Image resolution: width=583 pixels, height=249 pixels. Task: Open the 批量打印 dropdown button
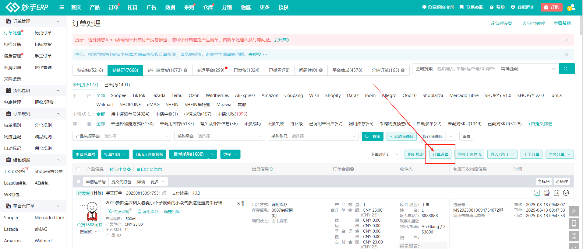115,154
